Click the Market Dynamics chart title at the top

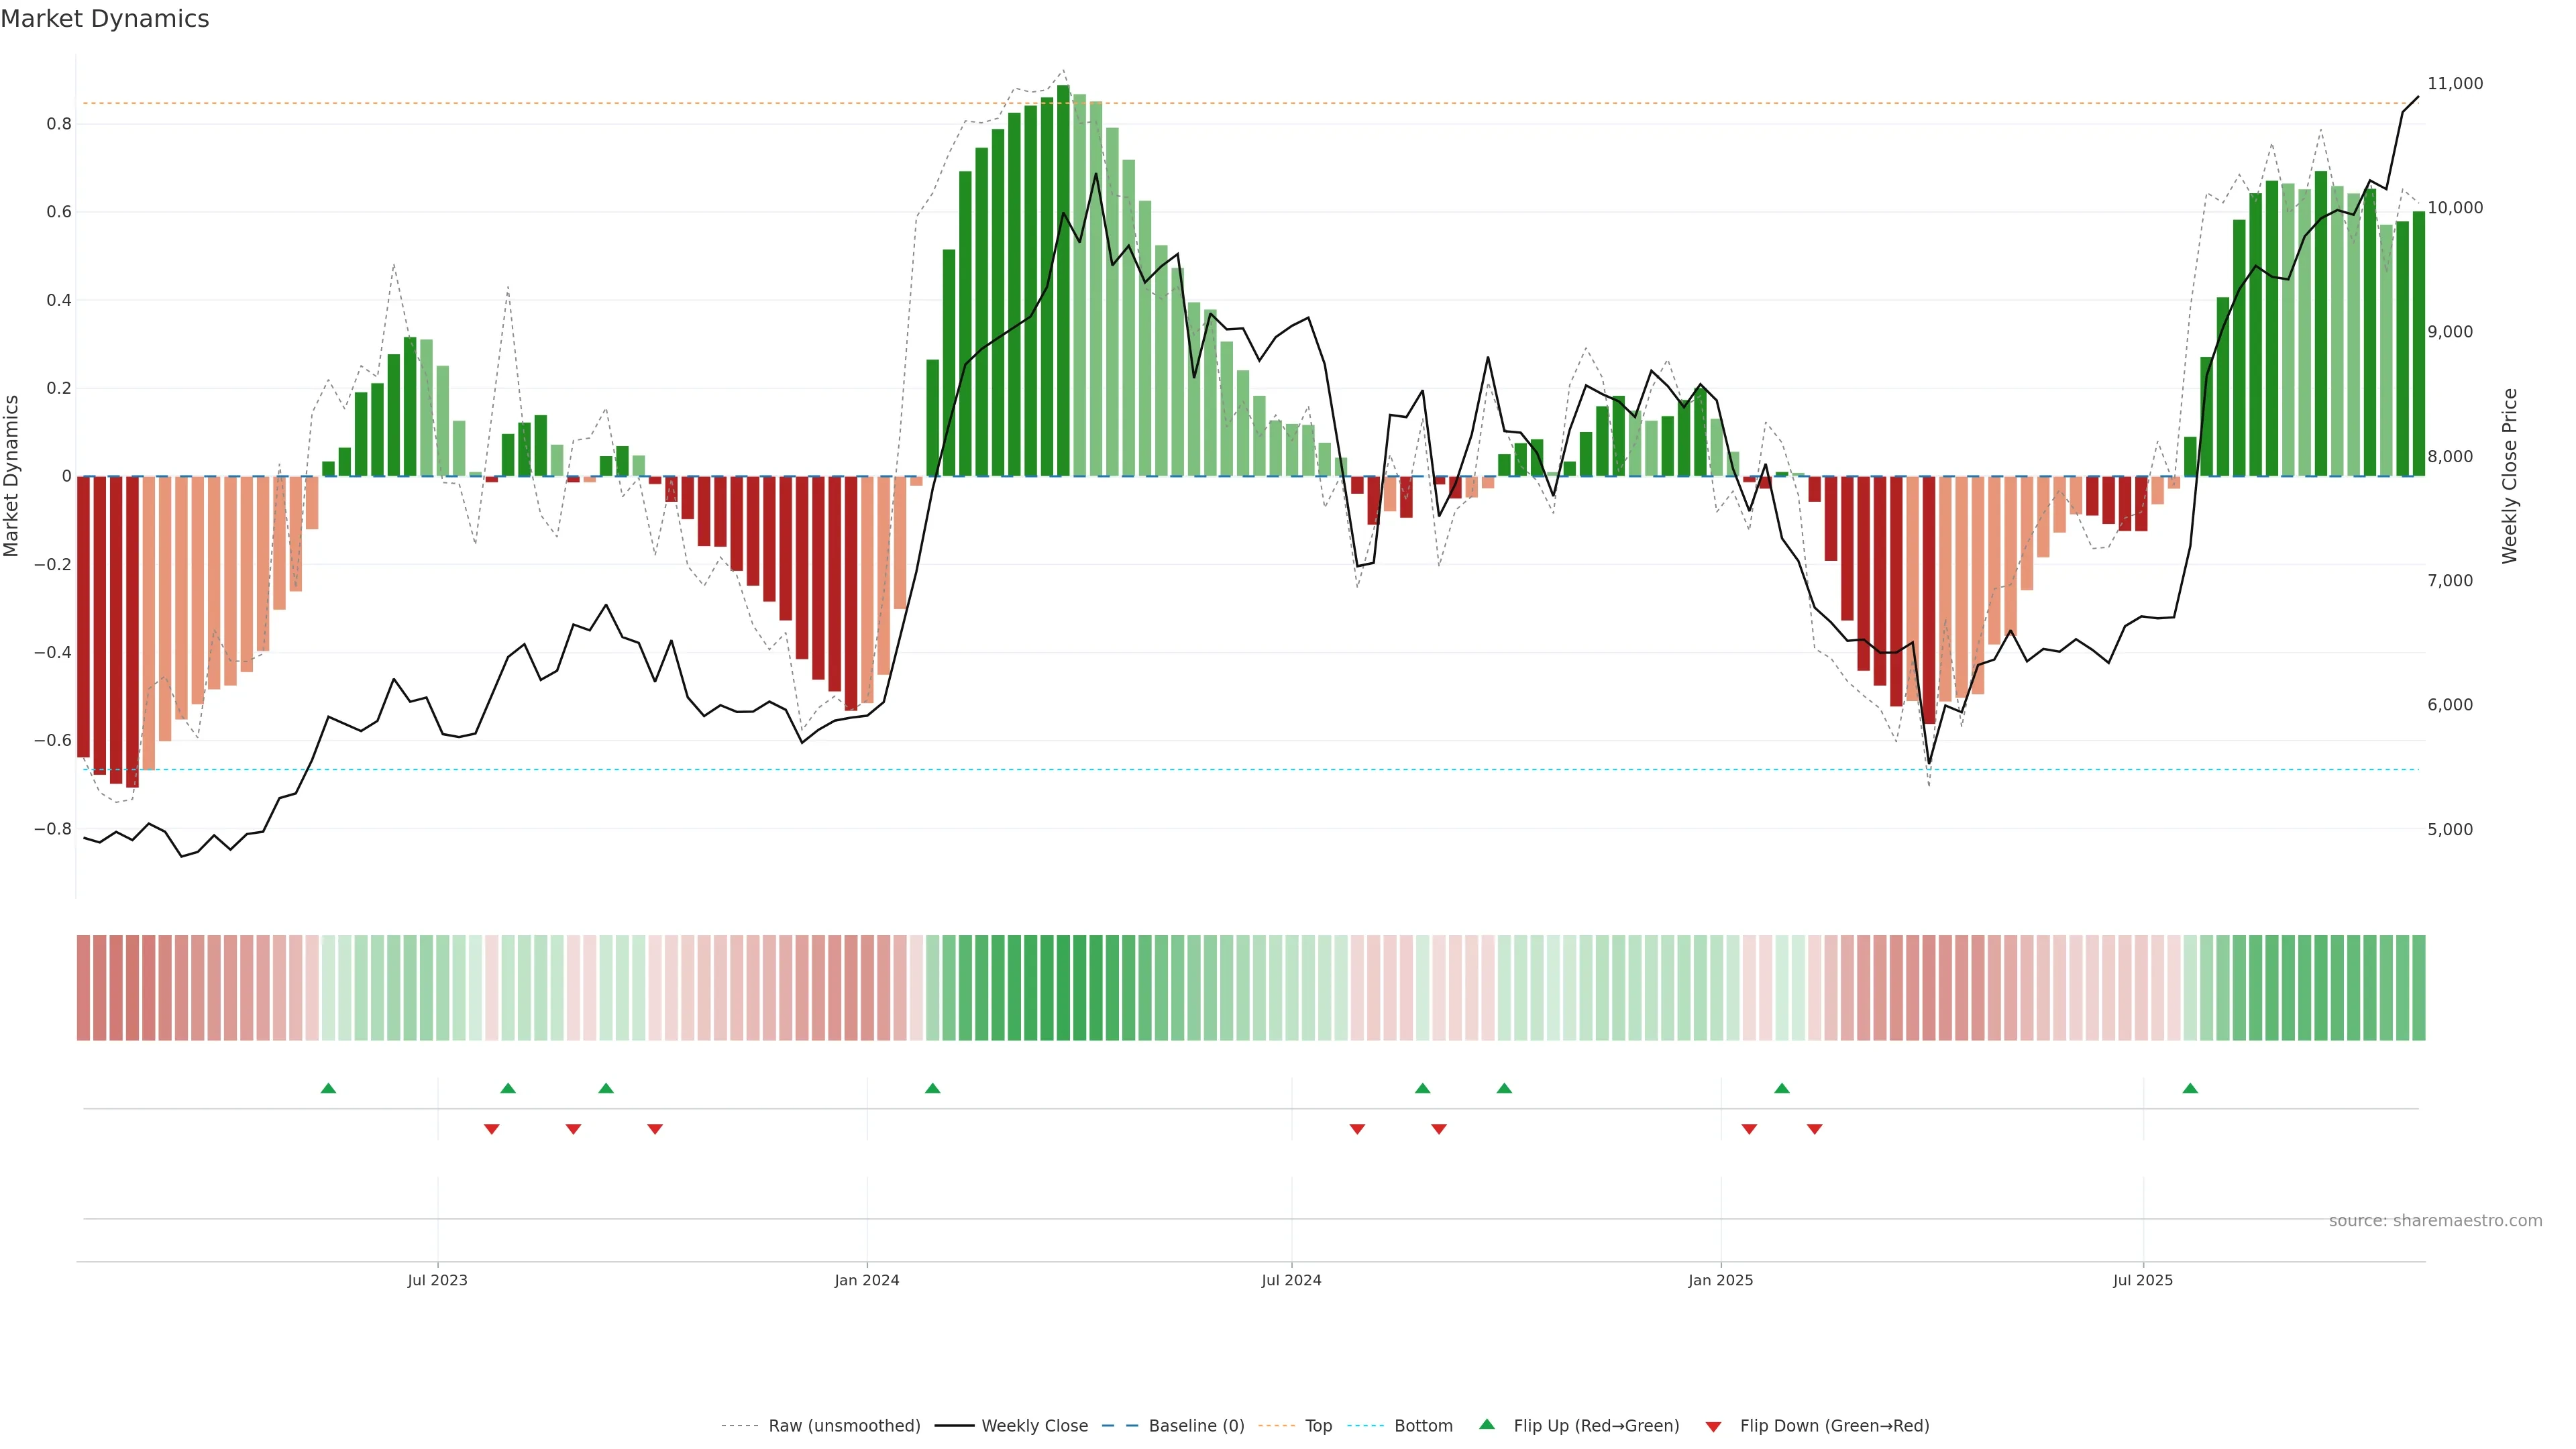[x=105, y=19]
